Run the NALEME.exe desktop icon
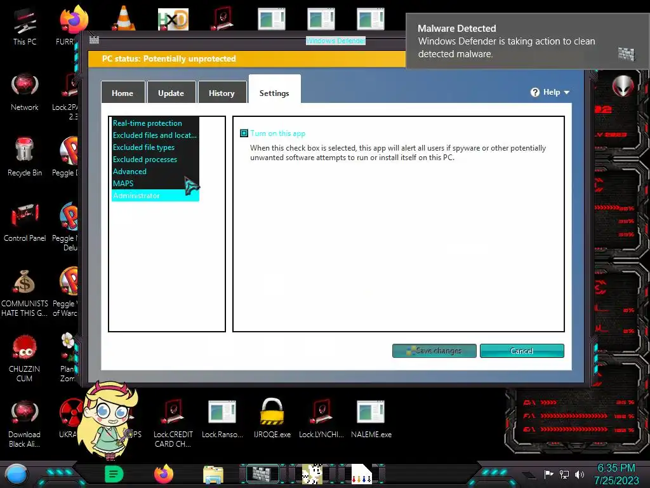The image size is (650, 488). point(371,419)
